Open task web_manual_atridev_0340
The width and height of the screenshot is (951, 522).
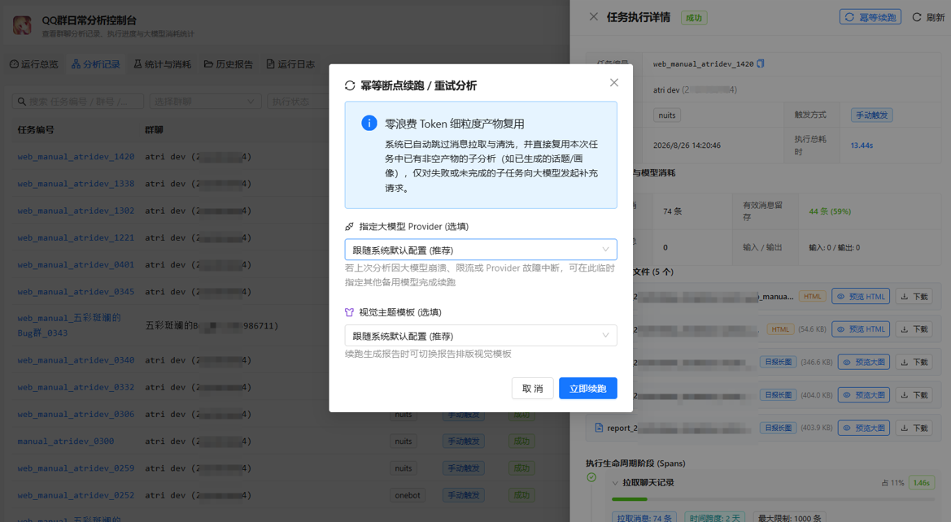pos(76,360)
